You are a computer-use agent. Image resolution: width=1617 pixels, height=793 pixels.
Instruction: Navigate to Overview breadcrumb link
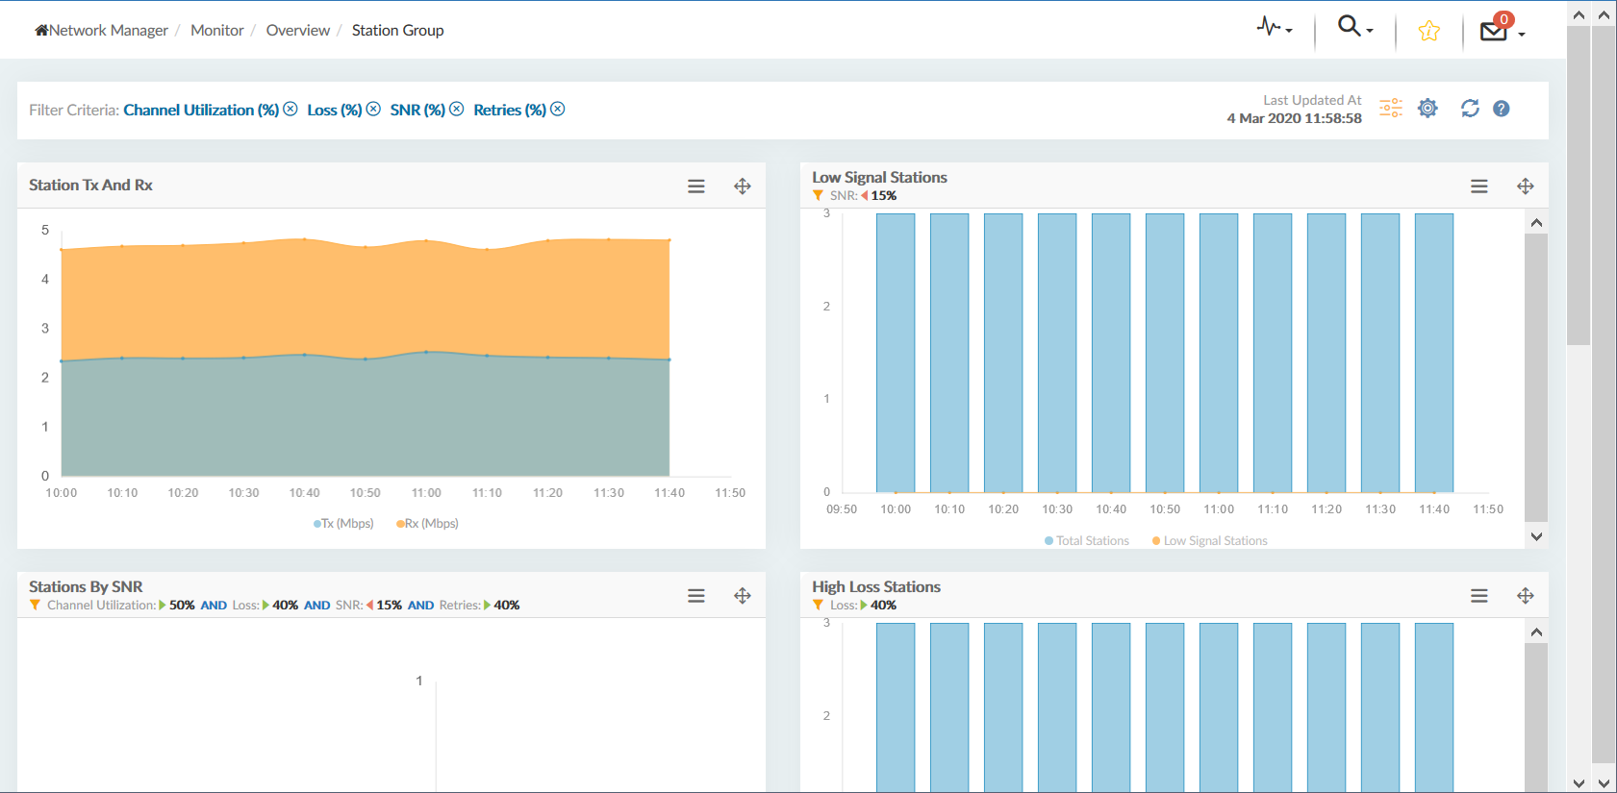pos(297,31)
